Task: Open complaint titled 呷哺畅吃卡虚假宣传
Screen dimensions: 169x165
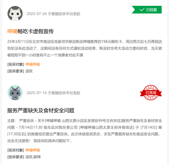Action: pos(31,31)
